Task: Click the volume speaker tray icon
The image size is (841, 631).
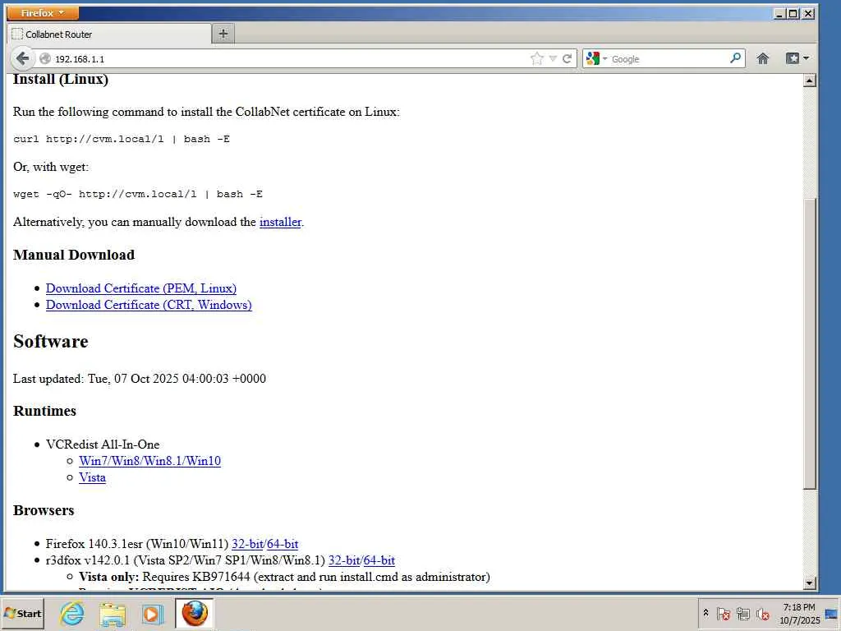Action: (x=762, y=613)
